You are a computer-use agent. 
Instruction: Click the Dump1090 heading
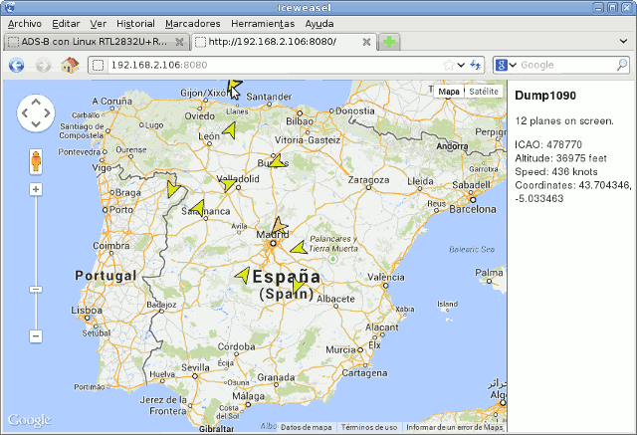coord(545,96)
